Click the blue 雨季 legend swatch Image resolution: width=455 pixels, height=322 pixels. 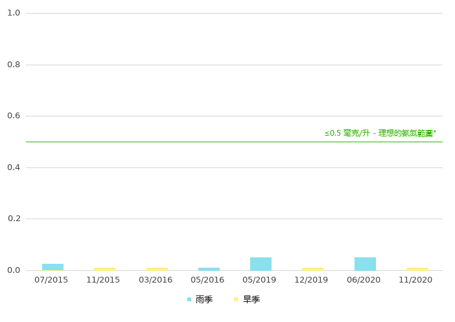point(189,299)
